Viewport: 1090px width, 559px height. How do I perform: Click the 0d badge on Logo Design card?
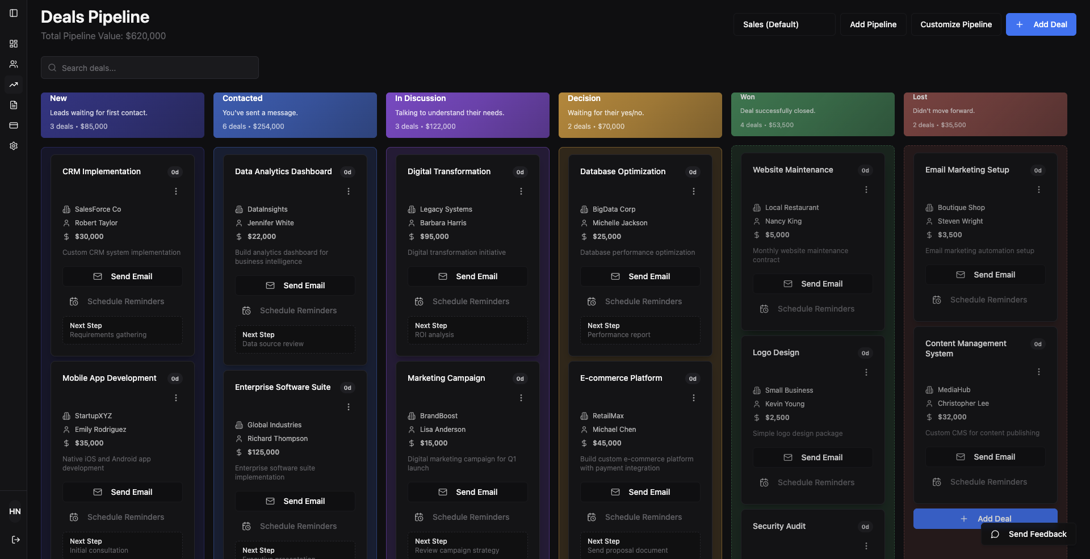point(865,353)
